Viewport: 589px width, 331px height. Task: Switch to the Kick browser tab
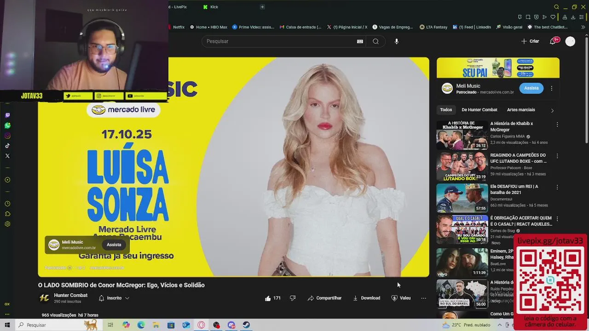coord(210,7)
